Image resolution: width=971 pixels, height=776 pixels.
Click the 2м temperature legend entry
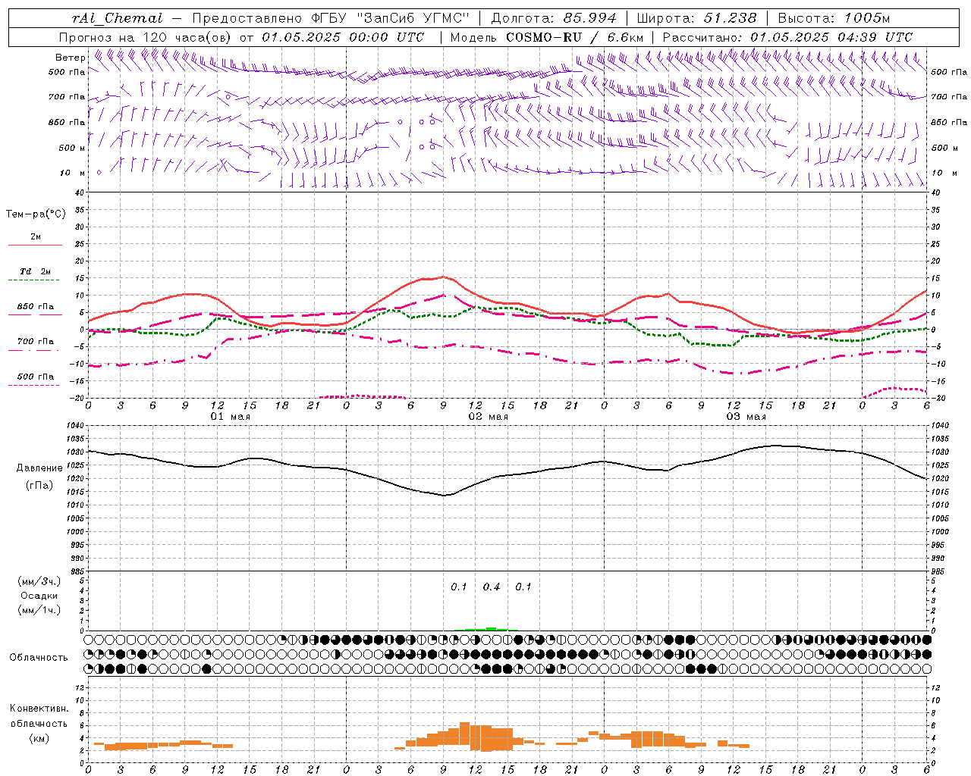click(x=35, y=237)
